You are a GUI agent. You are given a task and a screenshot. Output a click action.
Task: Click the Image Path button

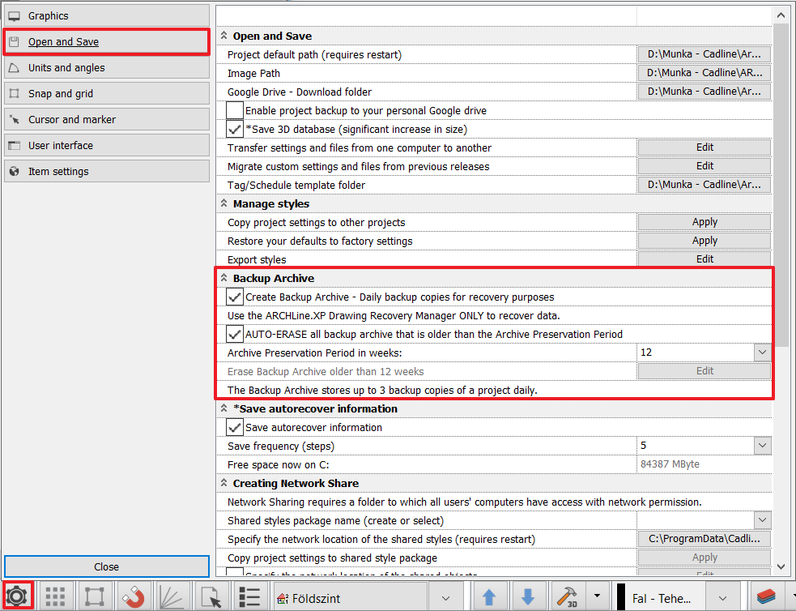tap(704, 73)
